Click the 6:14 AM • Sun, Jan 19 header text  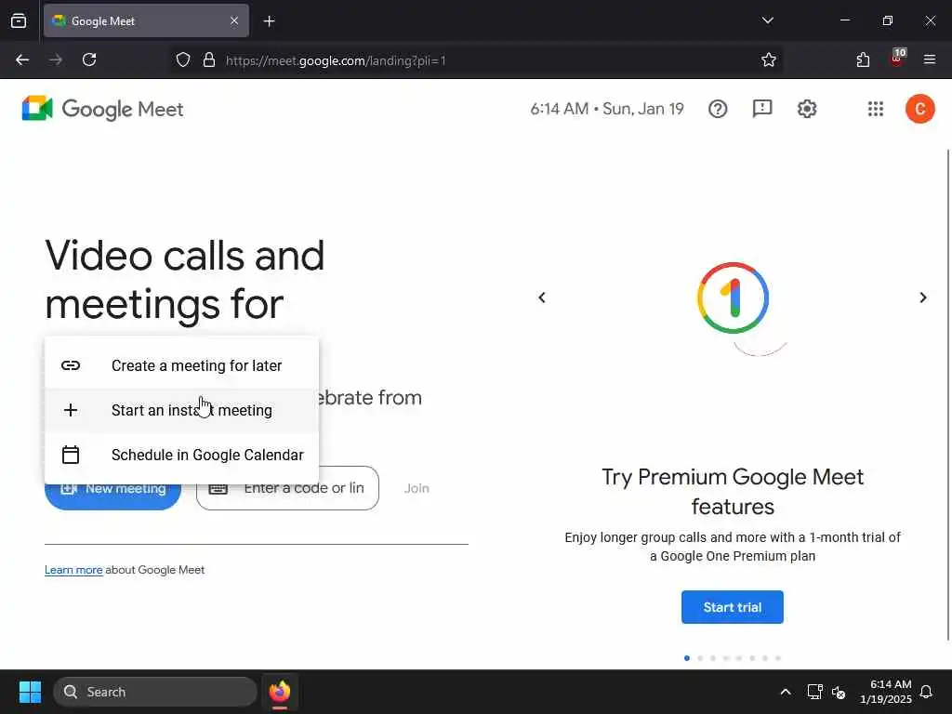point(607,109)
